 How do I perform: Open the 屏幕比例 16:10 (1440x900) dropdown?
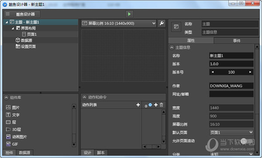point(119,24)
